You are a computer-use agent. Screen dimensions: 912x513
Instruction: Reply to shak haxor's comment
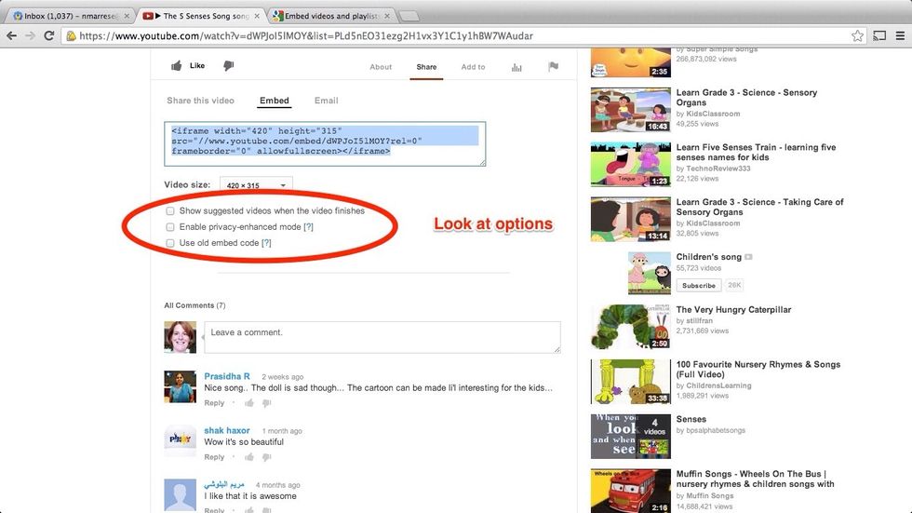click(x=214, y=457)
